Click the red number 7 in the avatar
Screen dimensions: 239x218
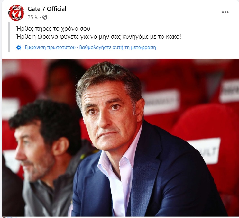pyautogui.click(x=16, y=13)
